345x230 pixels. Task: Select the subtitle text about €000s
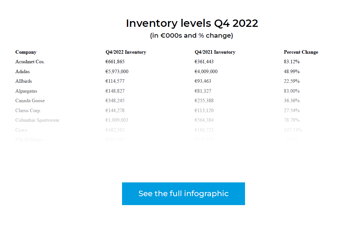click(191, 35)
